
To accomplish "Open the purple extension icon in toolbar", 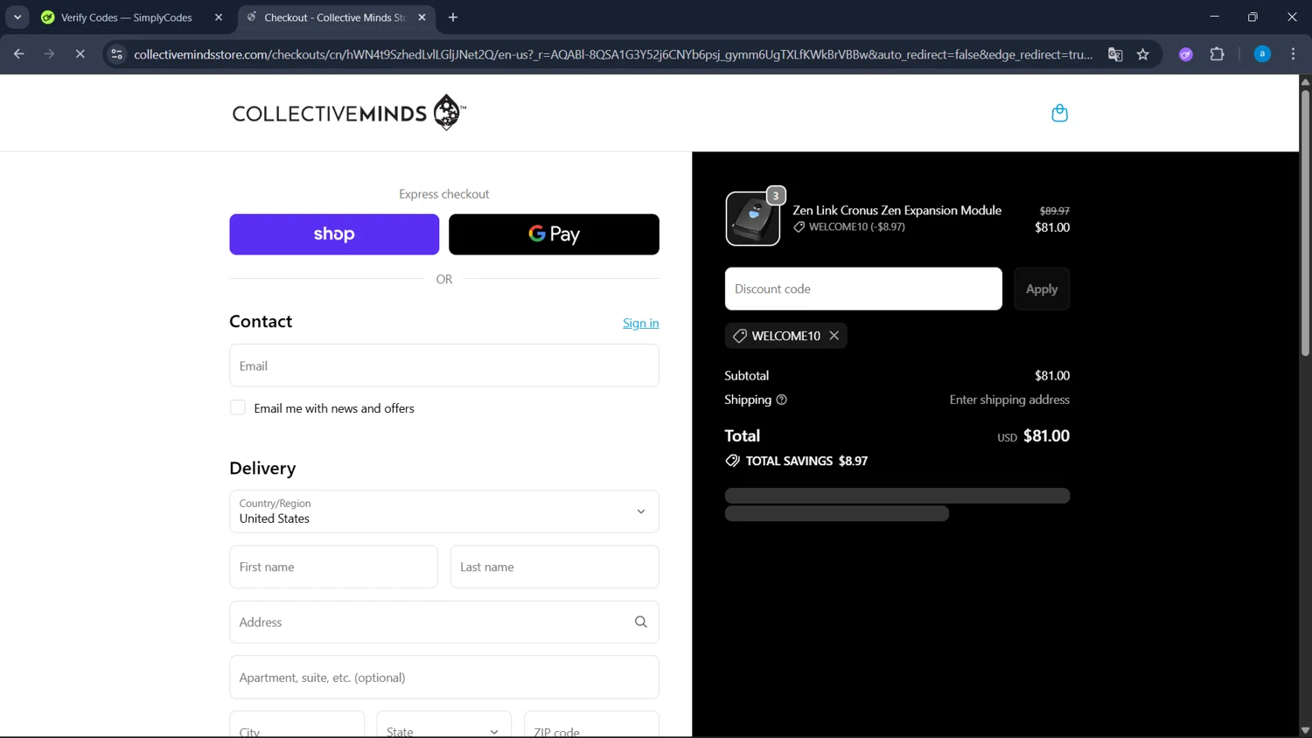I will coord(1186,54).
